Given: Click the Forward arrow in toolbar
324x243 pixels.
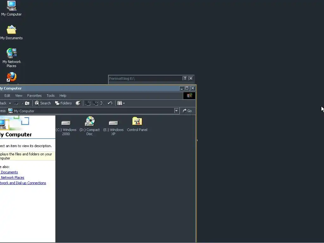Looking at the screenshot, I should point(16,103).
